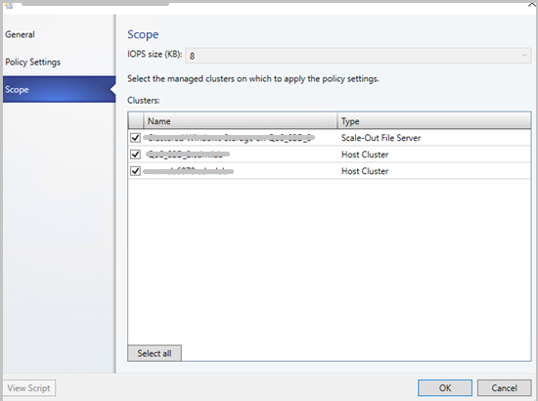Open the IOPS size (KB) dropdown

(358, 56)
